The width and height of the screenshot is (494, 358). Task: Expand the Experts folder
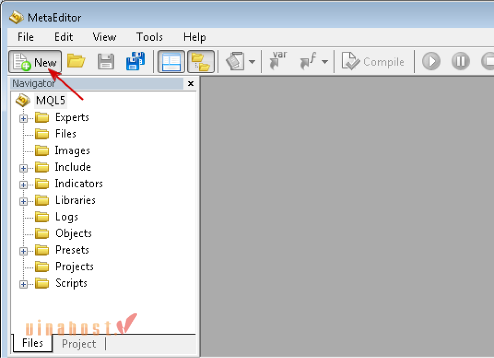(23, 118)
